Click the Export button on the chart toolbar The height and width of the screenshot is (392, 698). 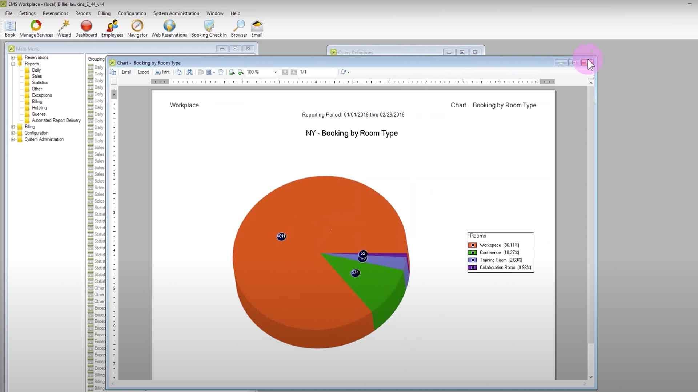[x=143, y=72]
